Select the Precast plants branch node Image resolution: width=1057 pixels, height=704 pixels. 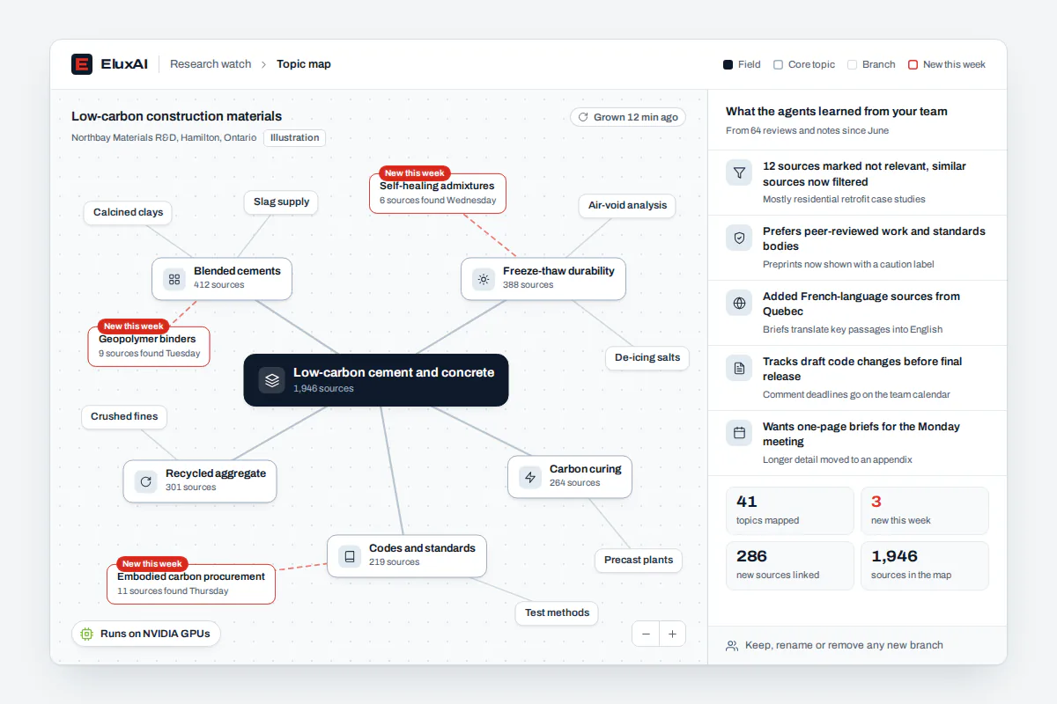(639, 560)
